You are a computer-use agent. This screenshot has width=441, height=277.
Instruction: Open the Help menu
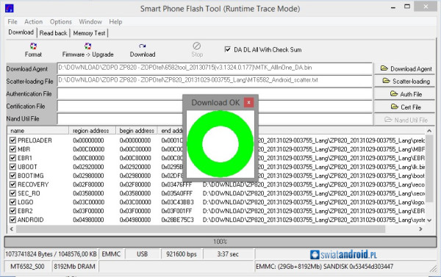(115, 21)
